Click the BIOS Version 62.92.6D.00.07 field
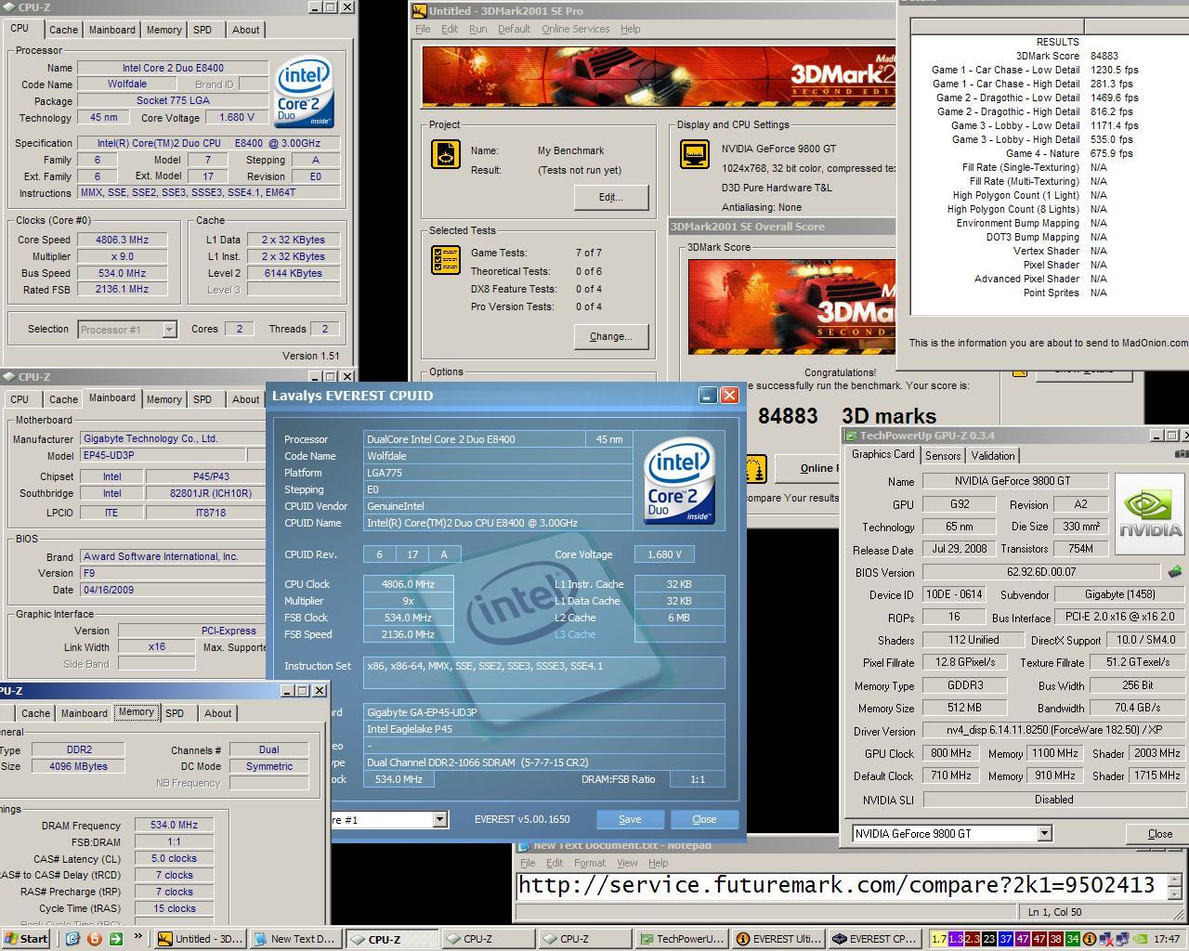 tap(1041, 572)
